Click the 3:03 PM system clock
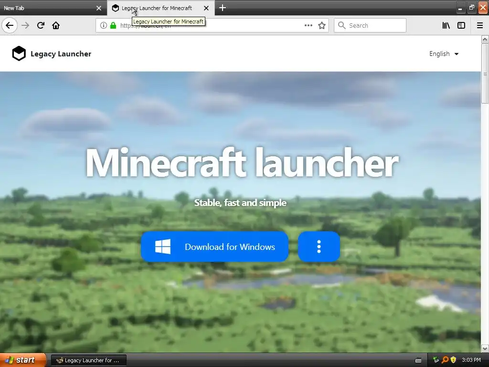The image size is (489, 367). [471, 360]
